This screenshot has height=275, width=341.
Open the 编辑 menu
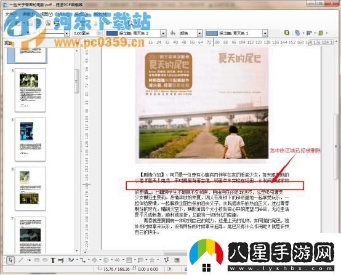pyautogui.click(x=29, y=14)
